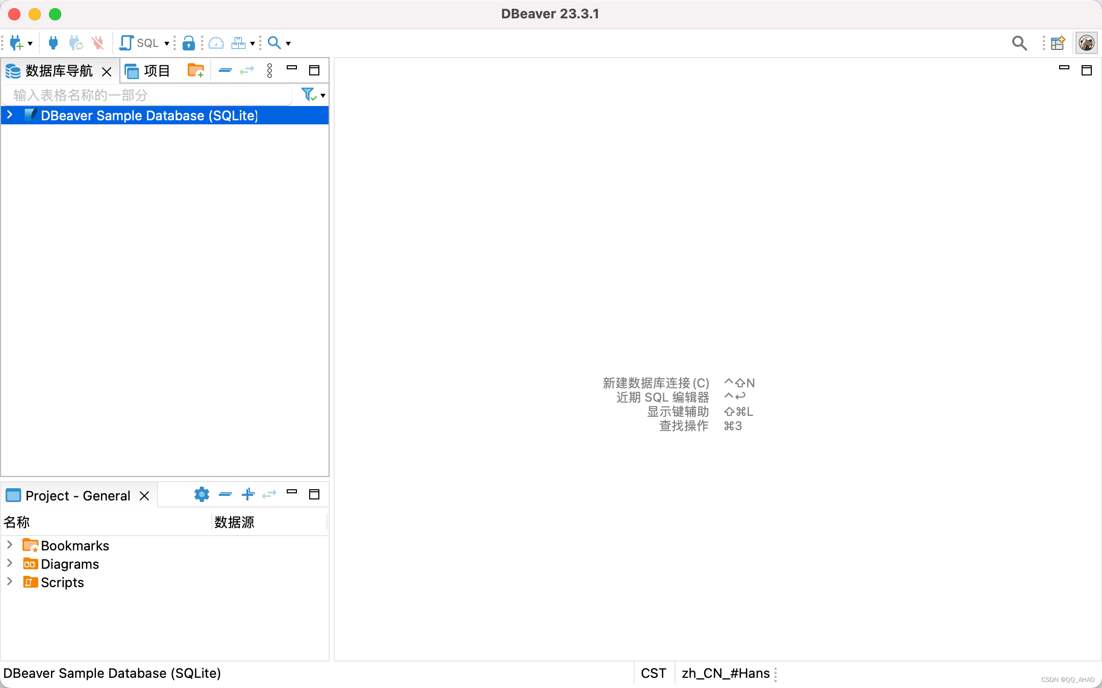The width and height of the screenshot is (1102, 688).
Task: Open the filter funnel dropdown arrow
Action: click(323, 96)
